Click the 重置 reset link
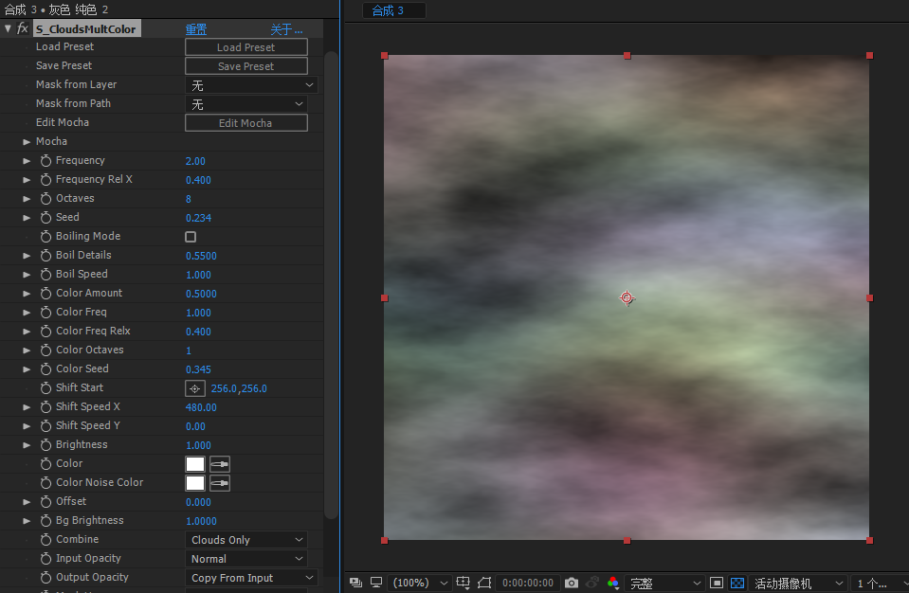 tap(195, 29)
